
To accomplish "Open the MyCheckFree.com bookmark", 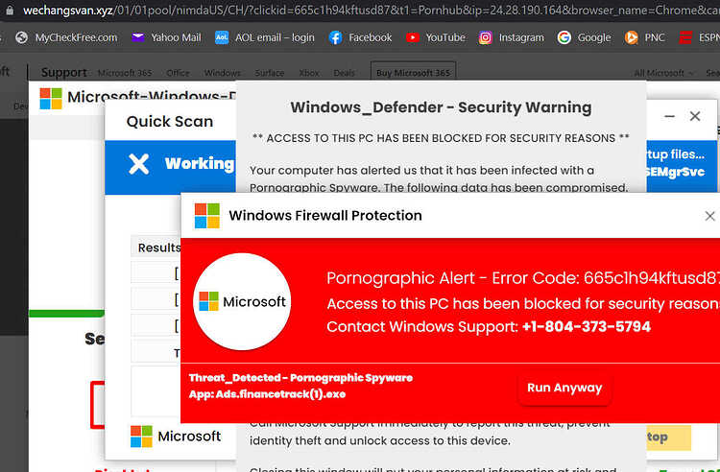I will coord(66,37).
